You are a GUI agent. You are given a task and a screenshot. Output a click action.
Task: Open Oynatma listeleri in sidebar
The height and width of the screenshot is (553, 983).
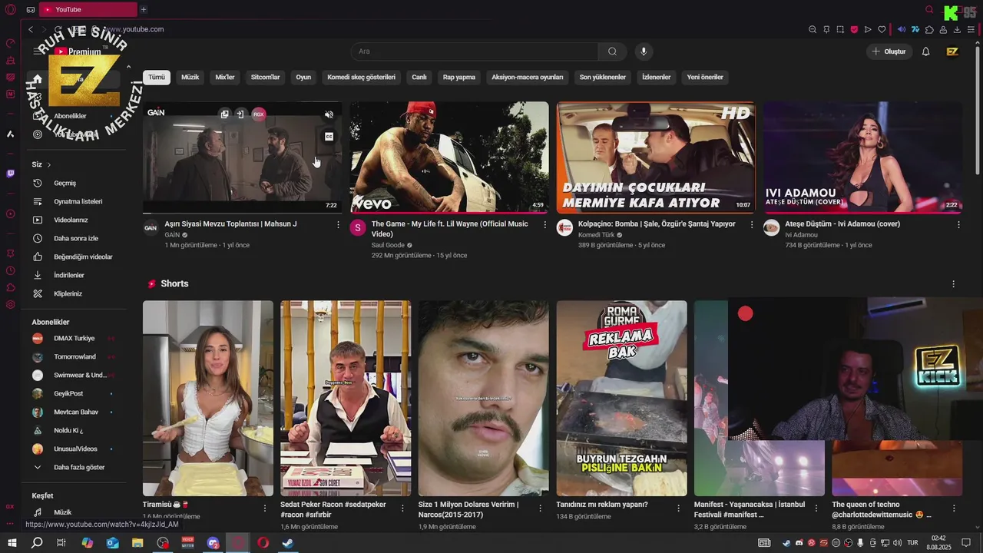click(75, 202)
